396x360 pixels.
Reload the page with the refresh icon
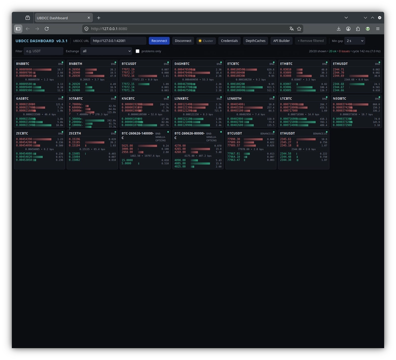[47, 29]
